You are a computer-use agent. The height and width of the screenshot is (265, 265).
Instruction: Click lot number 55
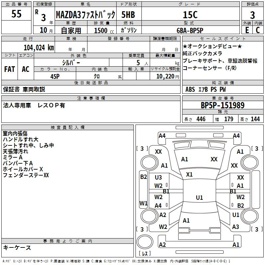[x=17, y=15]
